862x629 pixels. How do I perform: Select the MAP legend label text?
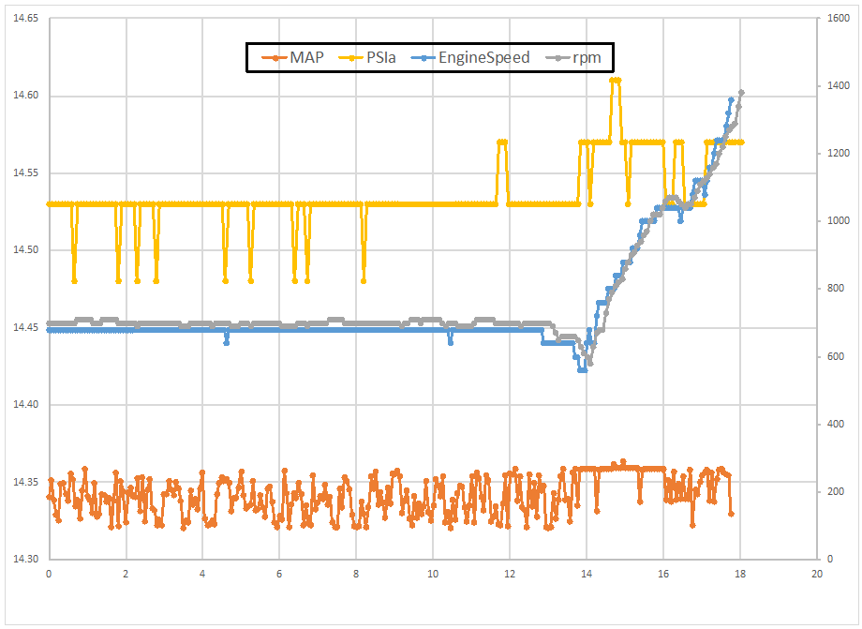point(306,58)
